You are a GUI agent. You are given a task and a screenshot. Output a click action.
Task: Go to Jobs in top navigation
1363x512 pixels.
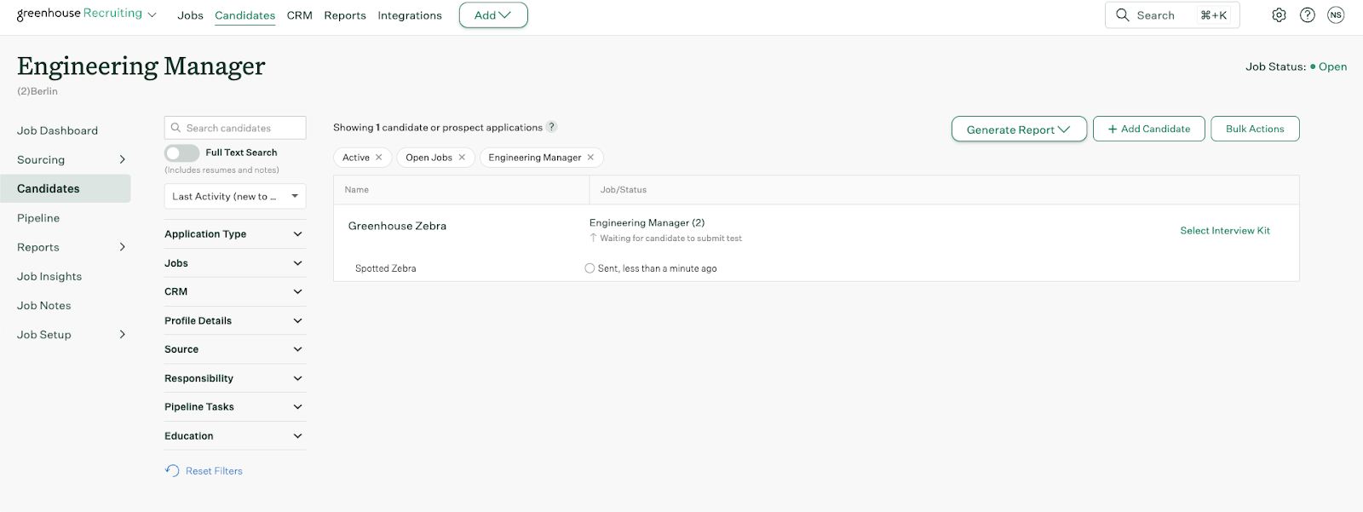191,15
